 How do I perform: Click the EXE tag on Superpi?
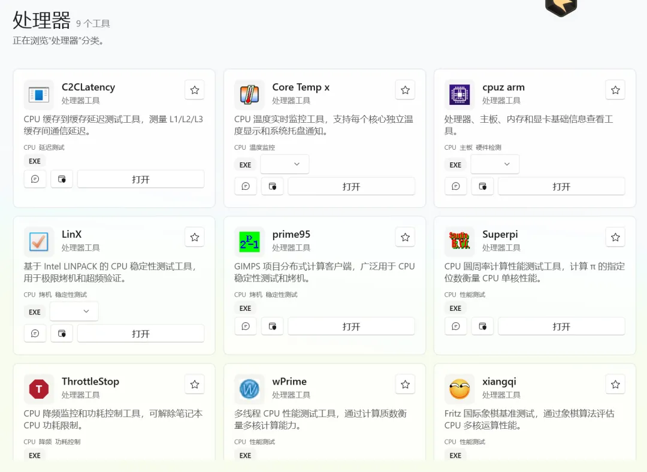[455, 308]
